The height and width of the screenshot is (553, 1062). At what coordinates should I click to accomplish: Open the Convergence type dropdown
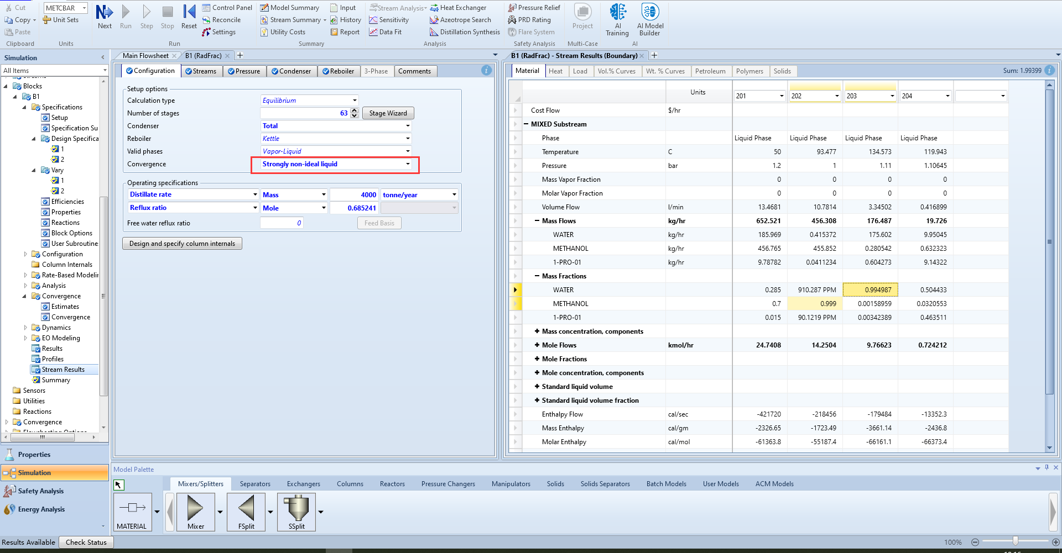408,164
